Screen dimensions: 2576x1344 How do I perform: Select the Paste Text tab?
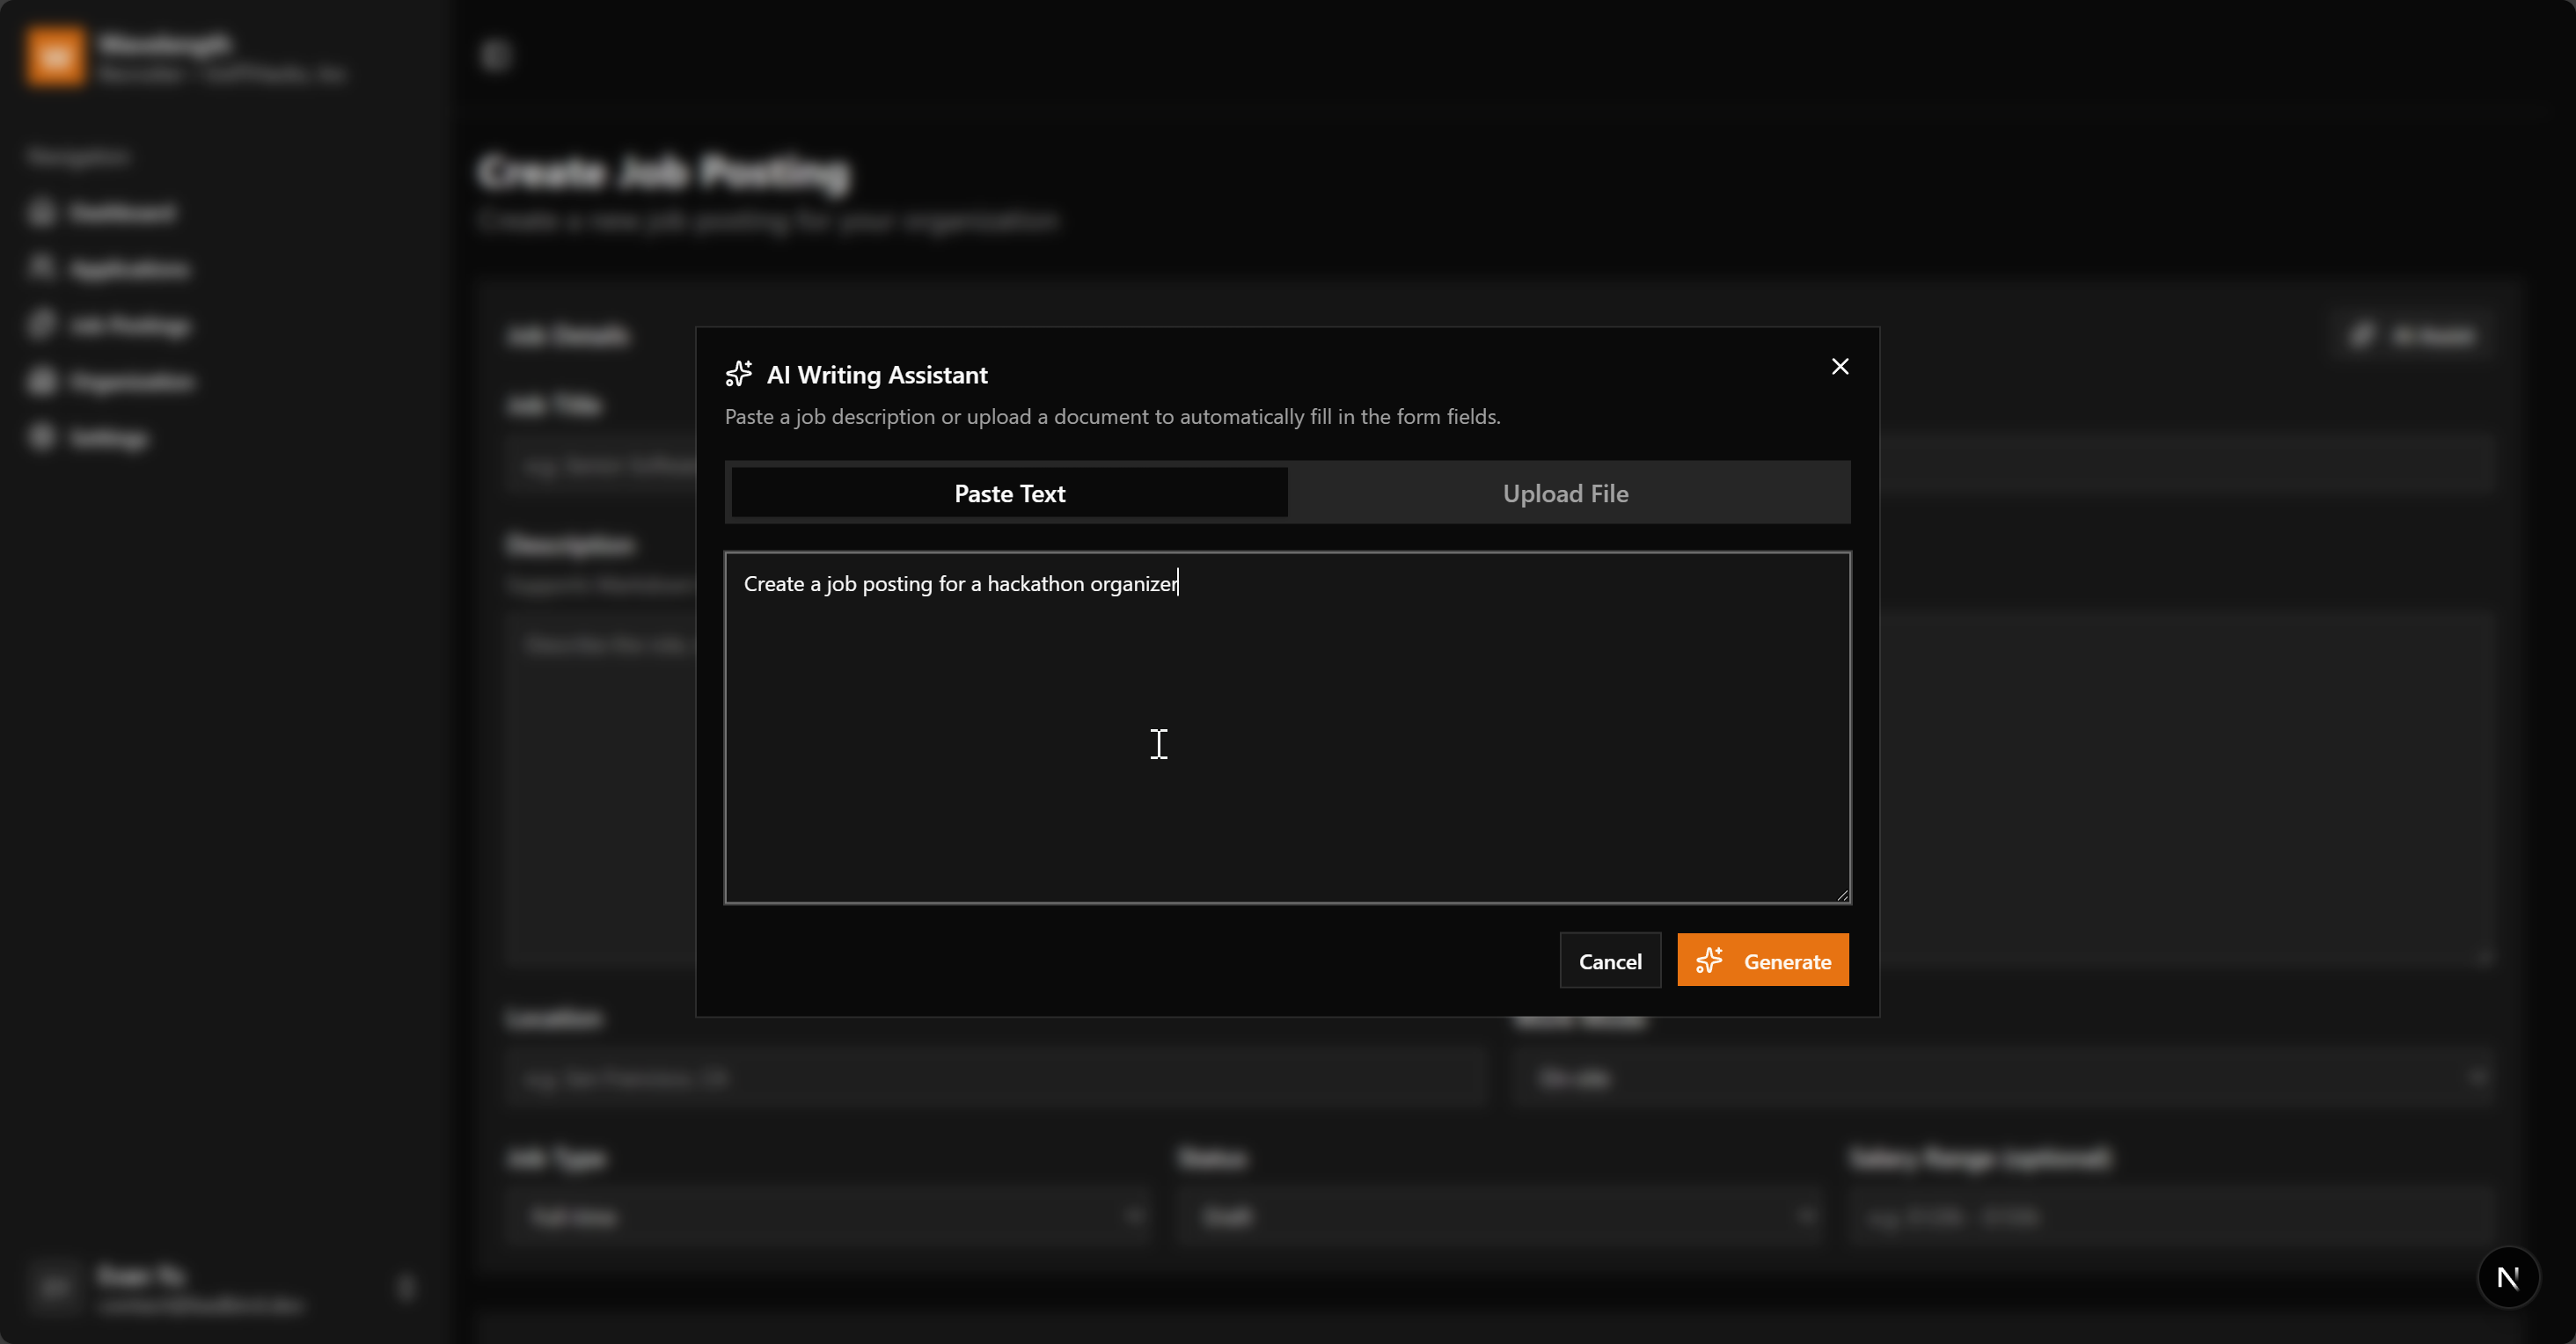click(x=1009, y=493)
